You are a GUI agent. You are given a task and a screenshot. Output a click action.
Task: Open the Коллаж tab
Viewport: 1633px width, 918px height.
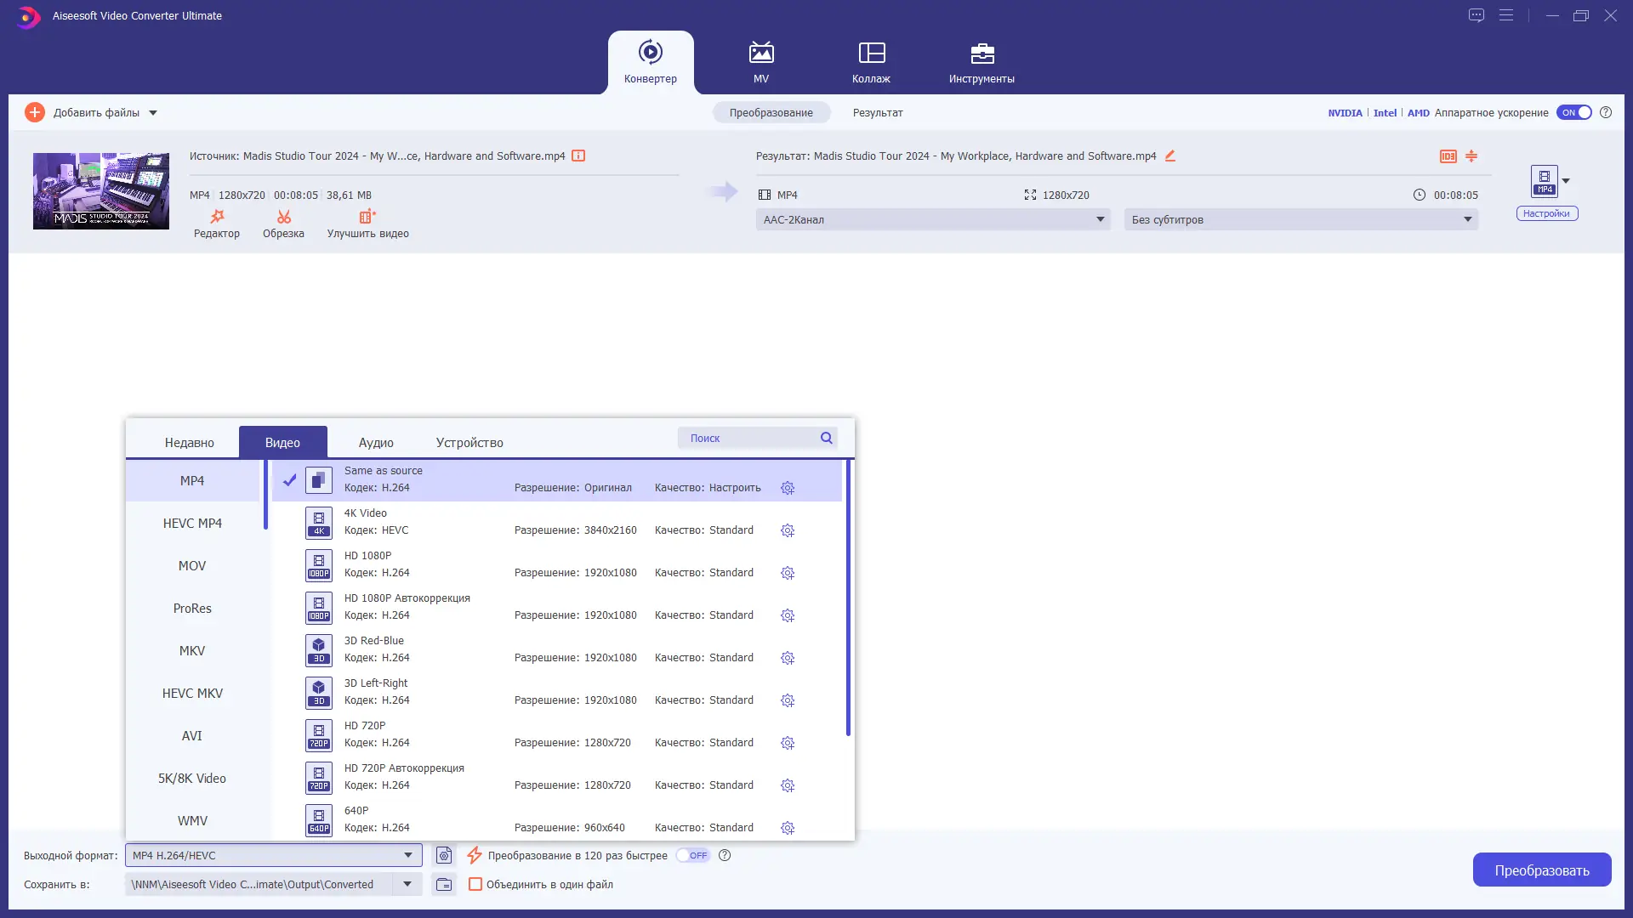tap(871, 63)
